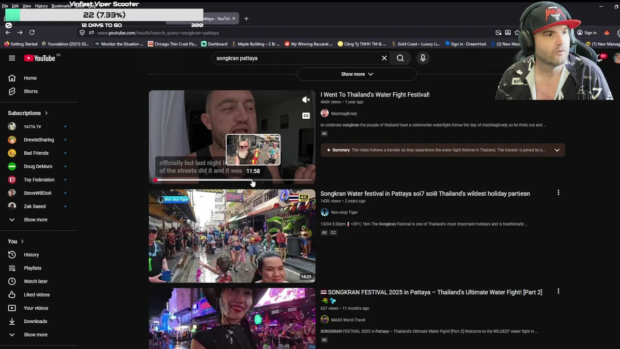Click the magnifying glass search button
Image resolution: width=620 pixels, height=349 pixels.
pyautogui.click(x=400, y=58)
